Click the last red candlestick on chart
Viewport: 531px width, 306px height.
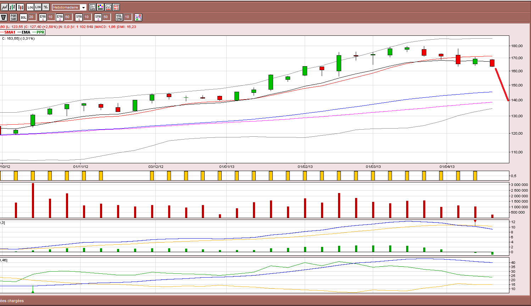tap(492, 63)
